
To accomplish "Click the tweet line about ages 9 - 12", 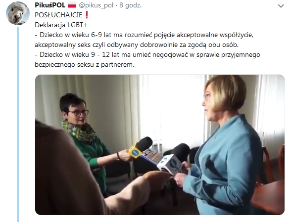I will click(x=147, y=55).
